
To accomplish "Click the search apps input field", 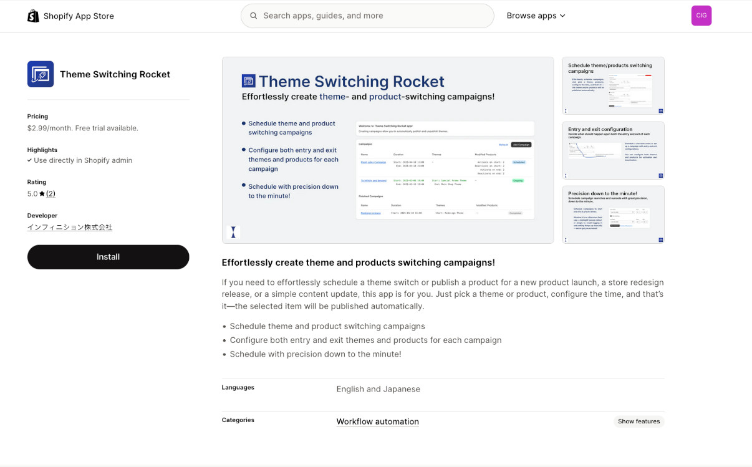I will click(x=374, y=16).
